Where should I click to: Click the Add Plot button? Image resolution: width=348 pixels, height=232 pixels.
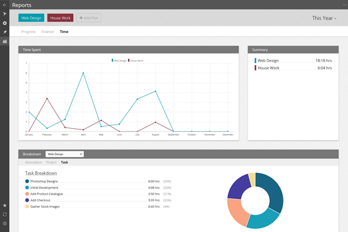point(89,18)
